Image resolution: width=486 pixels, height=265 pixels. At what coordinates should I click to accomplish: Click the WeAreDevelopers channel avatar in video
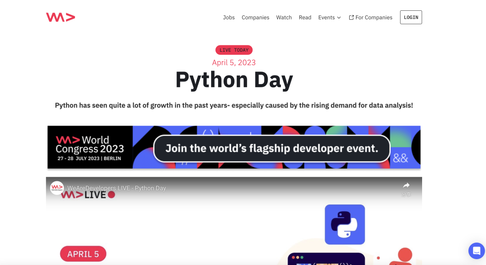point(57,188)
